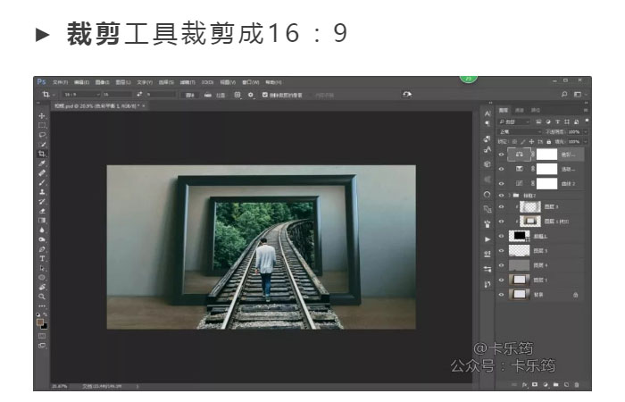Hide the second adjustment layer with white mask
This screenshot has height=402, width=625.
[x=502, y=169]
